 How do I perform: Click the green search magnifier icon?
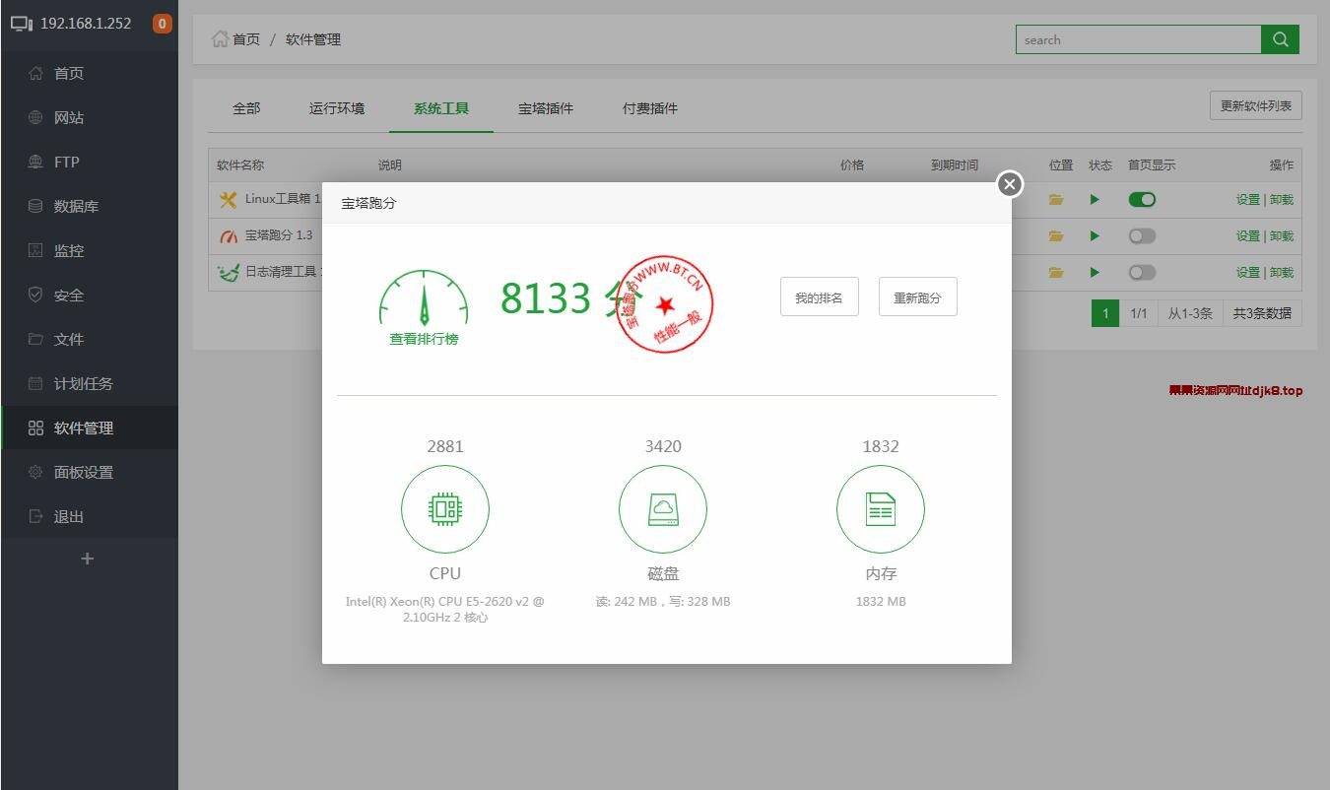(x=1281, y=39)
